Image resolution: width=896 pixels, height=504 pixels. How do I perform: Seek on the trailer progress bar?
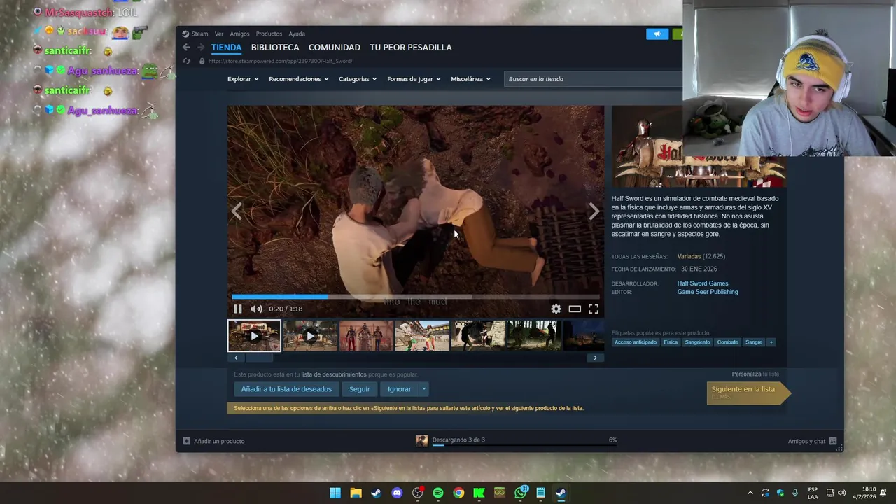click(x=416, y=297)
